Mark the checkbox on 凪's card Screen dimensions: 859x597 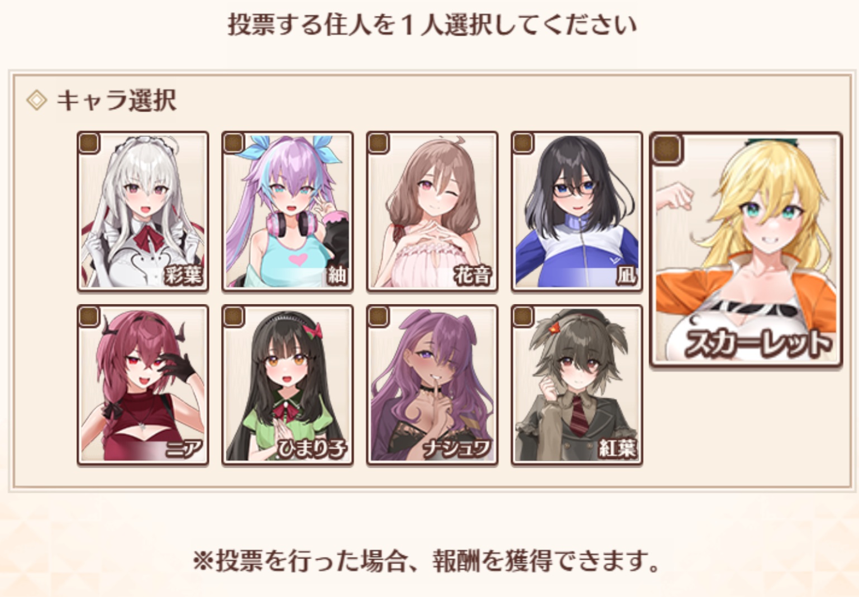(523, 143)
